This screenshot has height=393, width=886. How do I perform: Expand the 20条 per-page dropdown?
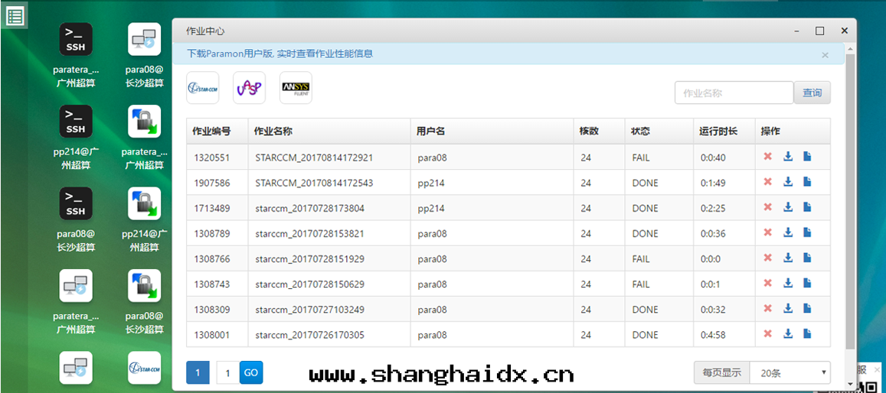click(790, 373)
